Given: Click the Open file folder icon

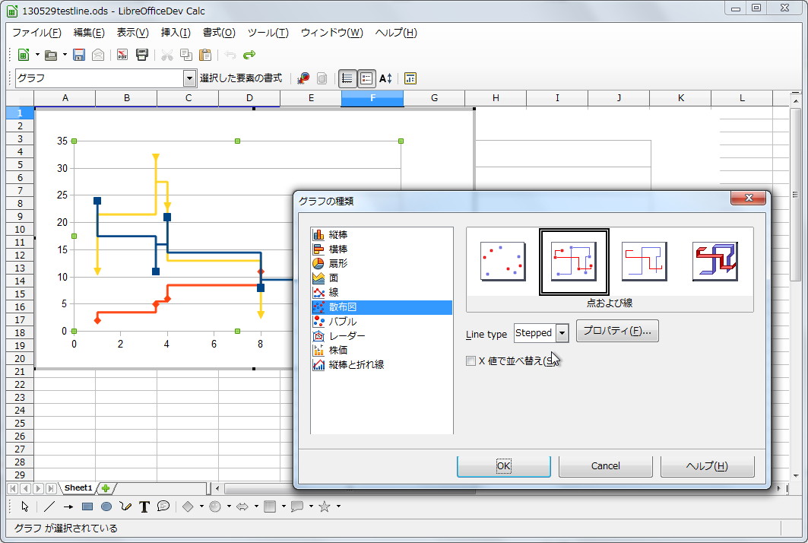Looking at the screenshot, I should click(50, 55).
